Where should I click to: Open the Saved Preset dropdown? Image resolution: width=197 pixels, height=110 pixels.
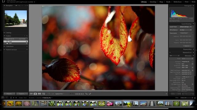(186, 27)
